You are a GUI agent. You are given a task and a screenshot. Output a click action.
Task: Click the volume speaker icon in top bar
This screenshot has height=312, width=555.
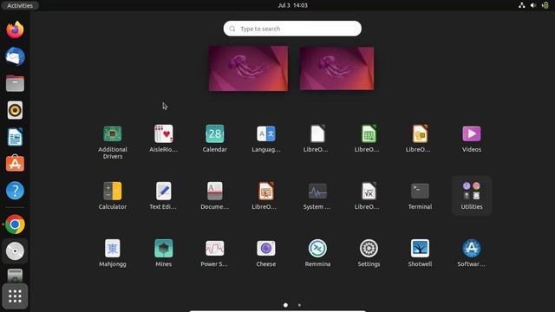coord(533,5)
